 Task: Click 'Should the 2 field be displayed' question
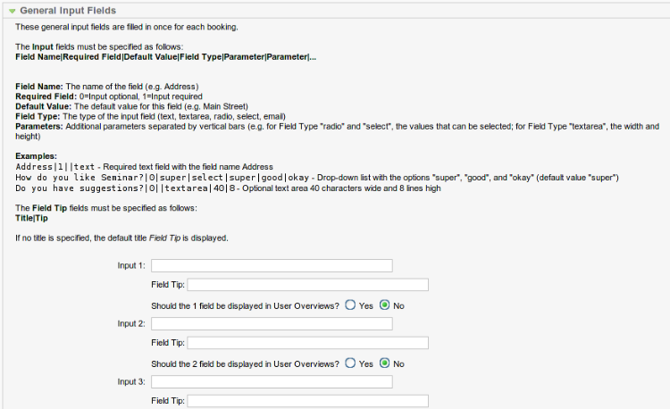coord(246,364)
